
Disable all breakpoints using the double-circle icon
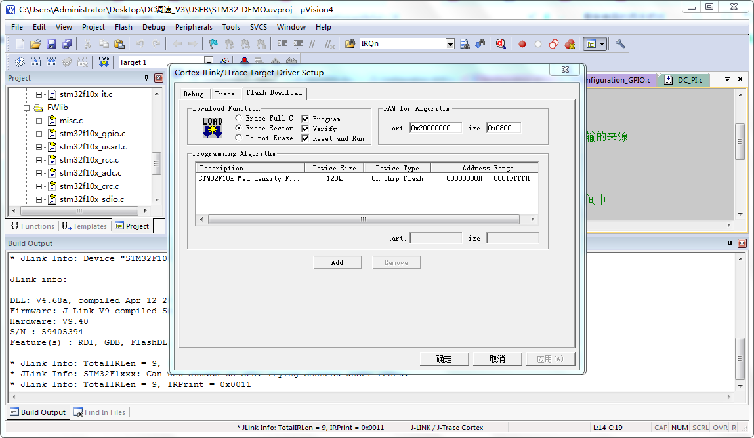click(554, 44)
